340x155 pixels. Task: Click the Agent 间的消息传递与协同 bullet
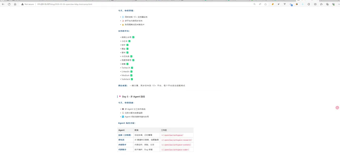click(x=135, y=117)
